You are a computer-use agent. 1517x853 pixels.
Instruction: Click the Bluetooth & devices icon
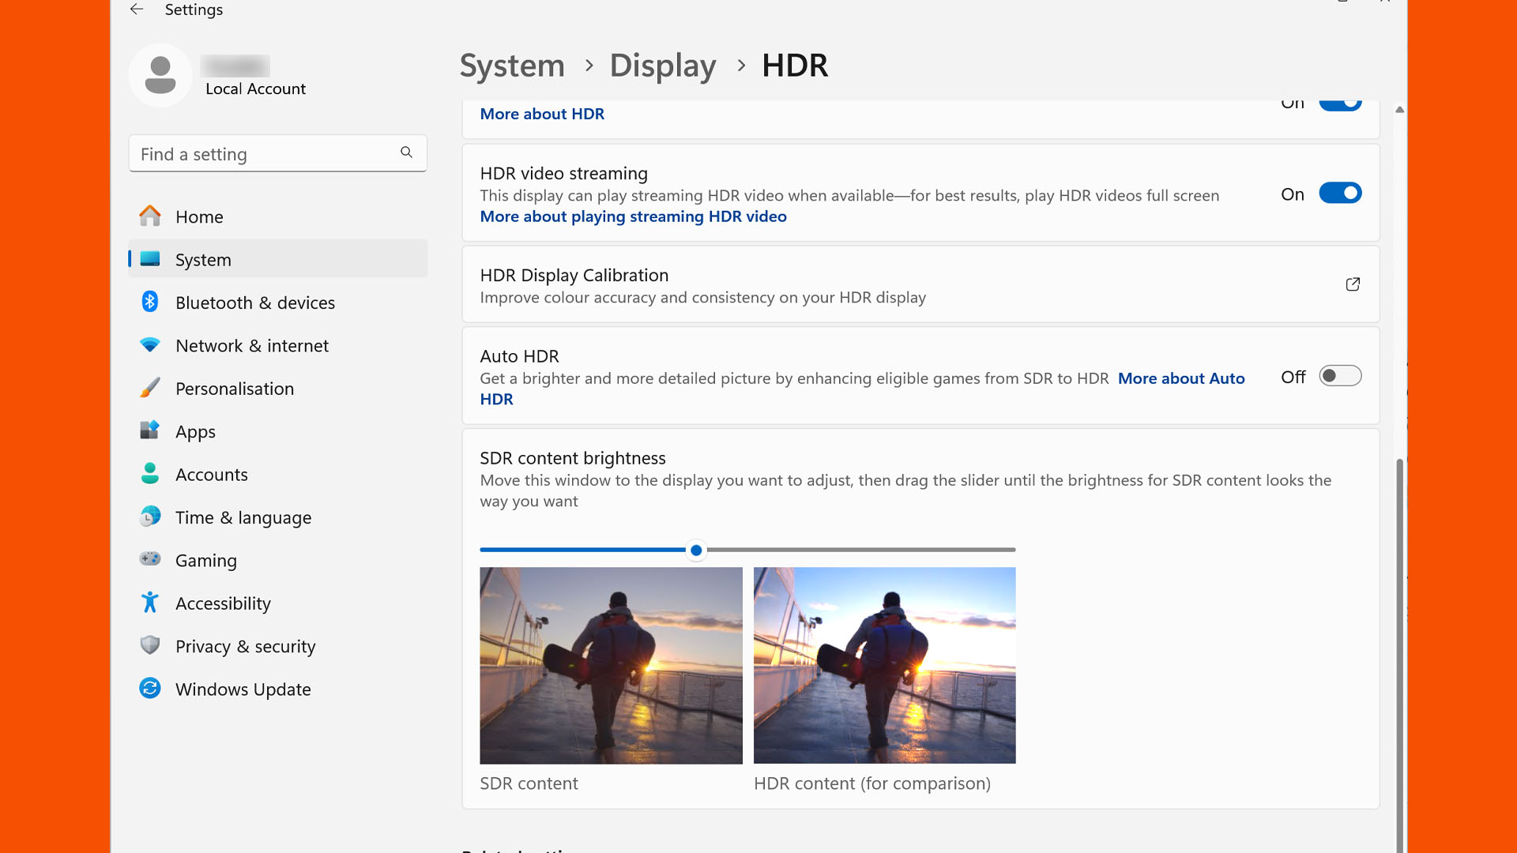tap(149, 302)
